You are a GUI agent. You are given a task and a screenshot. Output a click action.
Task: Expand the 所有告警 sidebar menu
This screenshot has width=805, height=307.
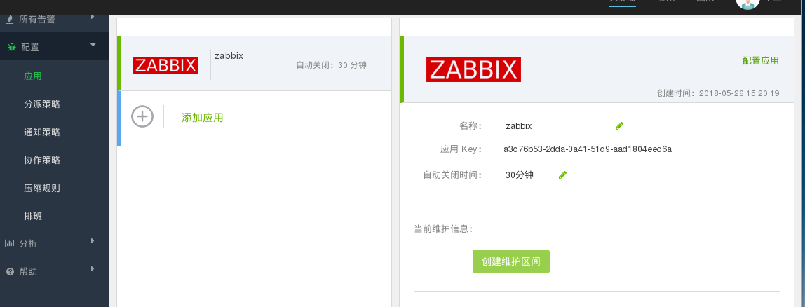[x=55, y=20]
